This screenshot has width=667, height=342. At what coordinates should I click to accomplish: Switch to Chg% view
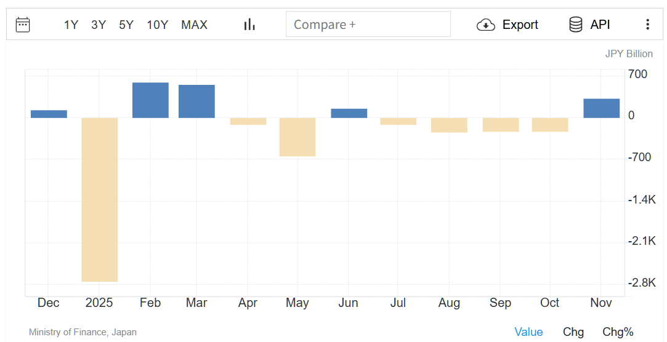click(618, 332)
